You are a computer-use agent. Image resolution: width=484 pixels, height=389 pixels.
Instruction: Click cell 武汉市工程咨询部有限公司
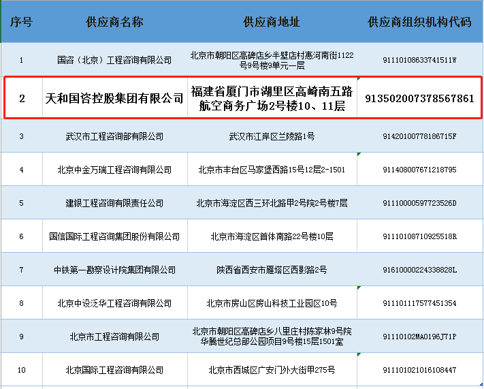coord(115,136)
